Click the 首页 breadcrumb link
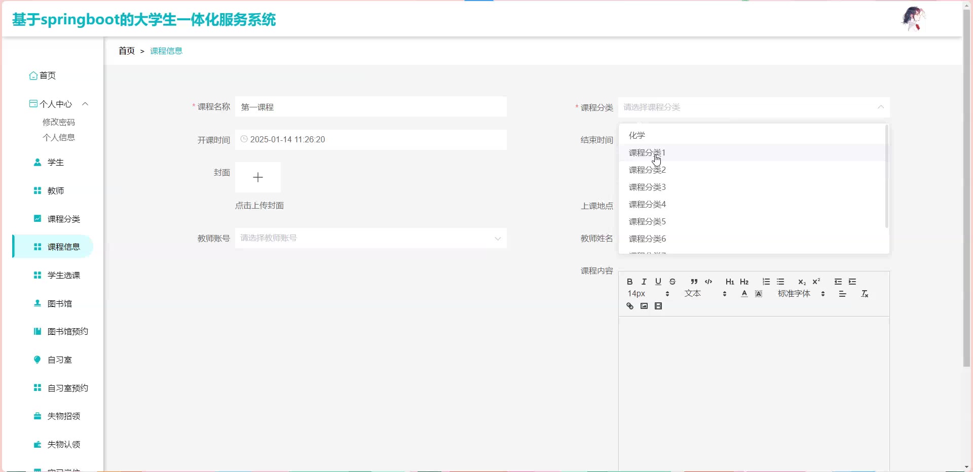 click(127, 51)
